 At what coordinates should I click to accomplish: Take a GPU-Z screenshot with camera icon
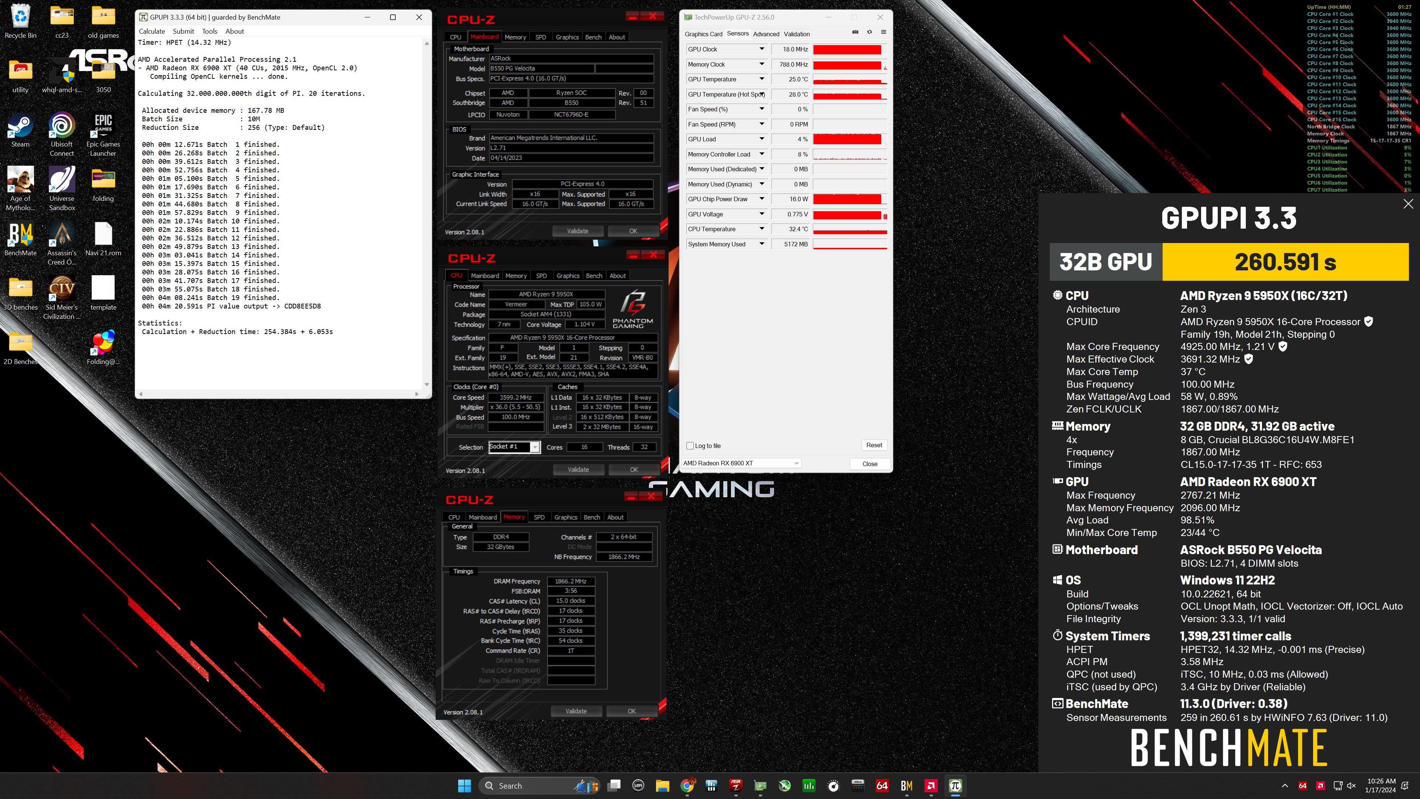coord(855,32)
